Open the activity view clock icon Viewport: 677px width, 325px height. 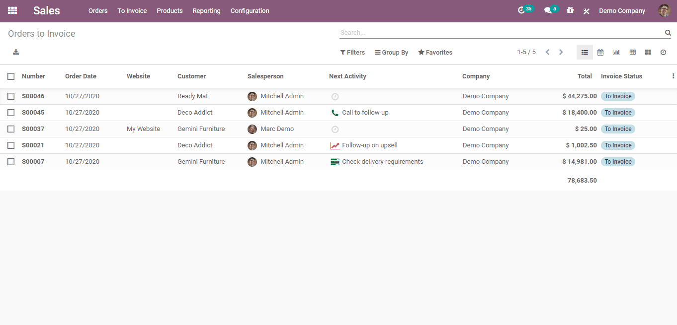[x=663, y=52]
